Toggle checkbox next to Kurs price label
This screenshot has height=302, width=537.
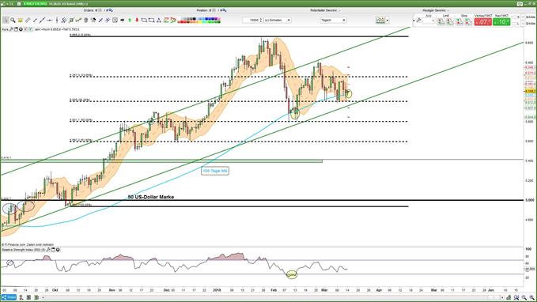click(x=25, y=29)
